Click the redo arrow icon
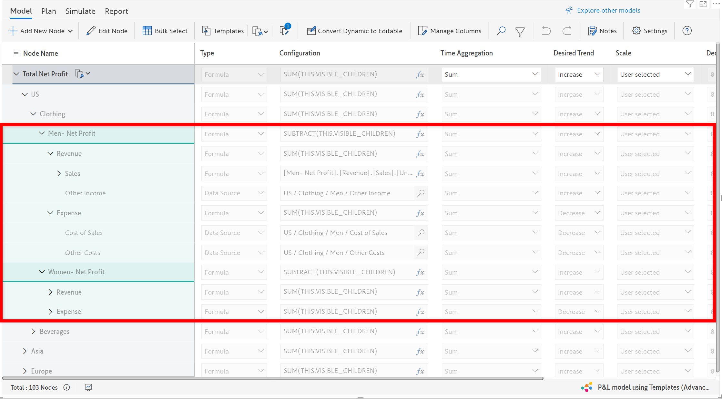Viewport: 722px width, 399px height. (567, 31)
